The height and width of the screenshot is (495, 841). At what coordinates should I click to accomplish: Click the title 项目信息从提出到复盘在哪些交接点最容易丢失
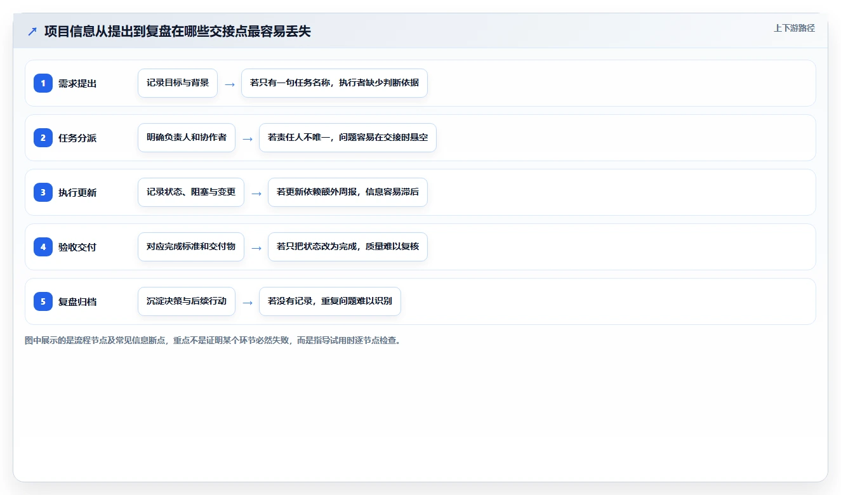point(178,32)
